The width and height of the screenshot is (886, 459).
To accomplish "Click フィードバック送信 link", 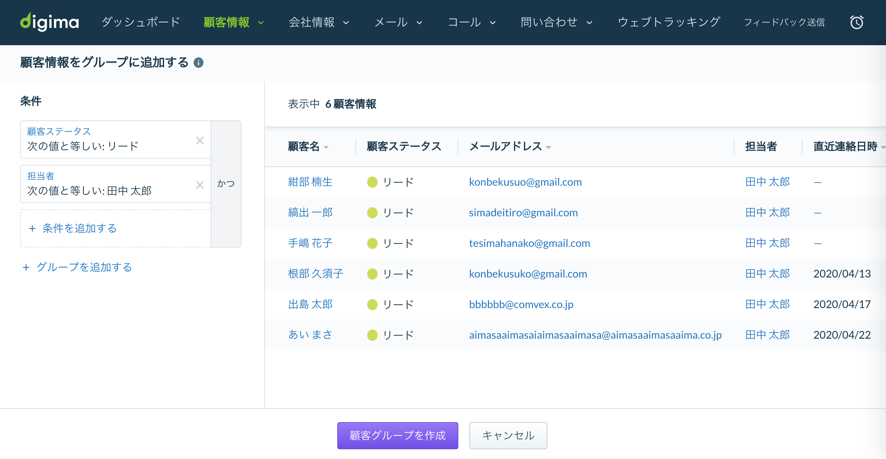I will [784, 22].
